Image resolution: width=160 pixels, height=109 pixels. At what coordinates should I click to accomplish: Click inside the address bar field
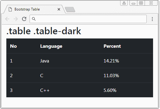[88, 19]
